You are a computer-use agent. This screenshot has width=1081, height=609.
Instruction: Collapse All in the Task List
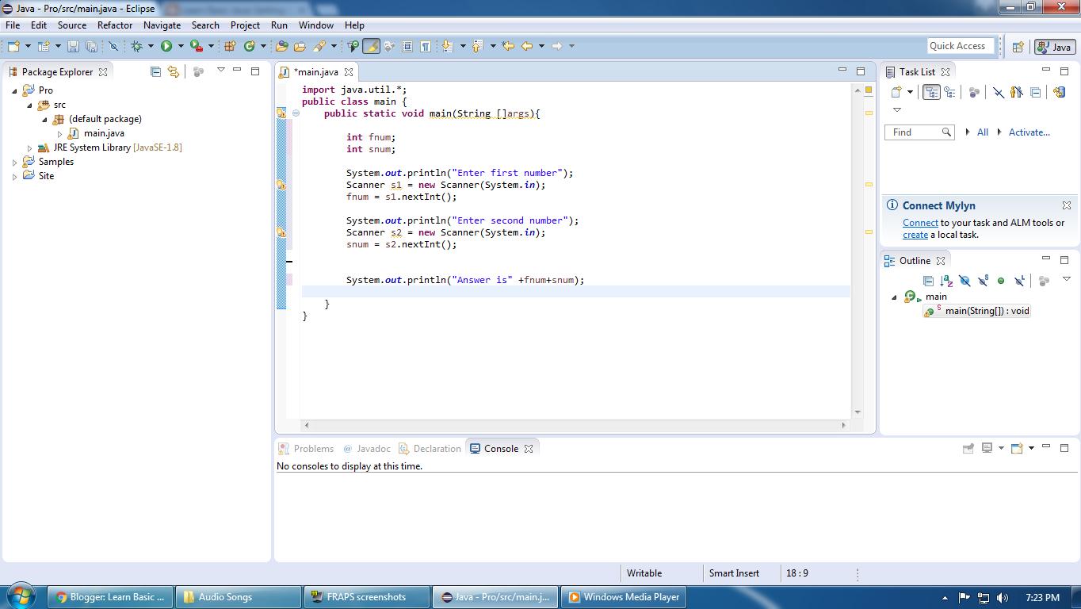(x=1036, y=93)
